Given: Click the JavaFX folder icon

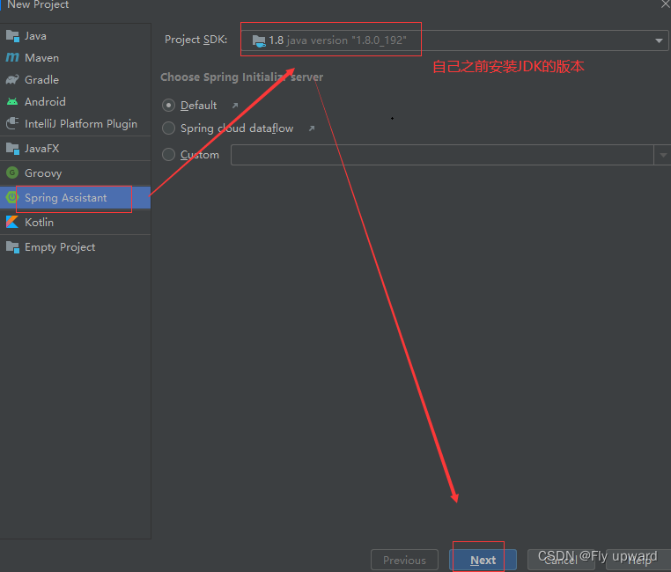Looking at the screenshot, I should 12,149.
